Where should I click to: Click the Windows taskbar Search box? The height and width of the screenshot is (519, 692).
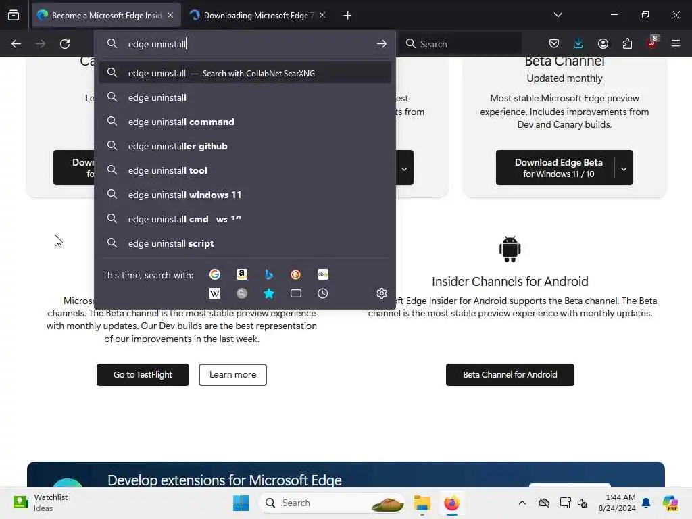click(332, 503)
